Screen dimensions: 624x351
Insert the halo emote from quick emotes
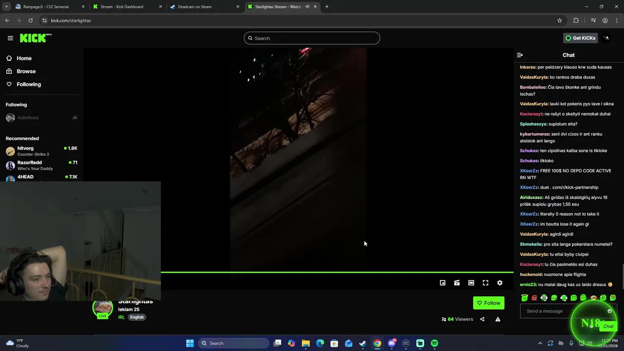(525, 297)
